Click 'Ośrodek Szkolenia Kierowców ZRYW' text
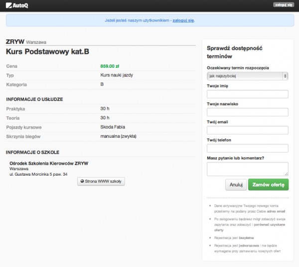This screenshot has width=299, height=267. pos(49,164)
